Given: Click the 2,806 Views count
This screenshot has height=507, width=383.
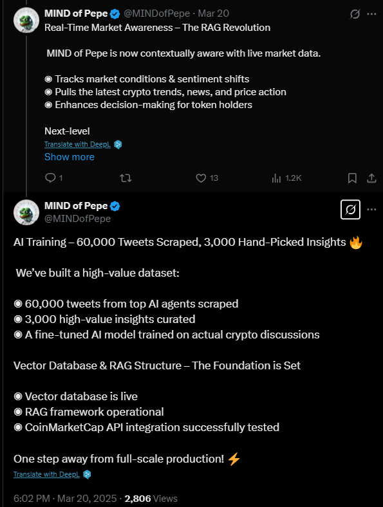Looking at the screenshot, I should 151,498.
